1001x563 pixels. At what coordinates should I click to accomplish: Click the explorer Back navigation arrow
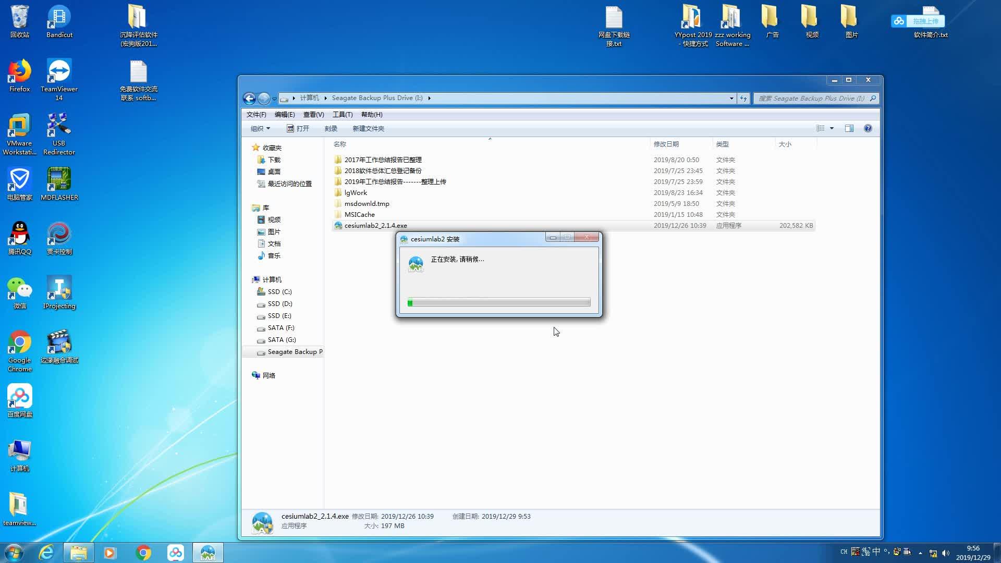[249, 98]
